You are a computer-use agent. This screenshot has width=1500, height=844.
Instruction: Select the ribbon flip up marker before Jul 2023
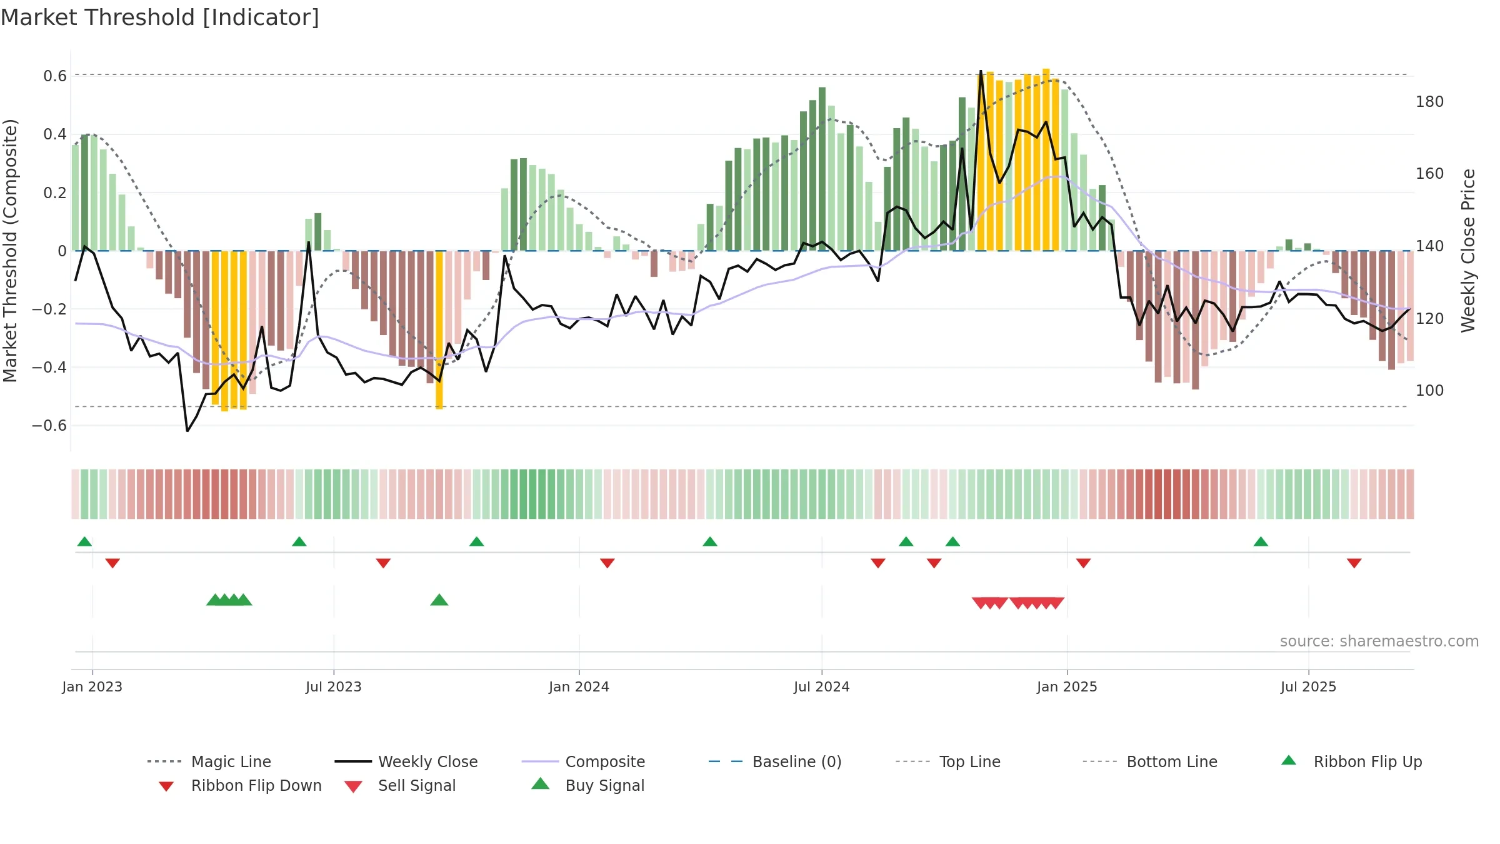click(x=299, y=541)
